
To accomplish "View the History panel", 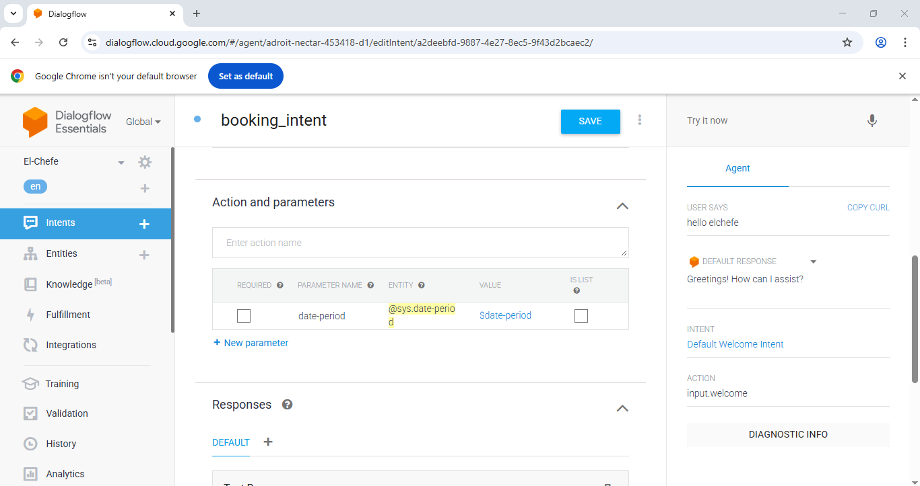I will pyautogui.click(x=62, y=443).
